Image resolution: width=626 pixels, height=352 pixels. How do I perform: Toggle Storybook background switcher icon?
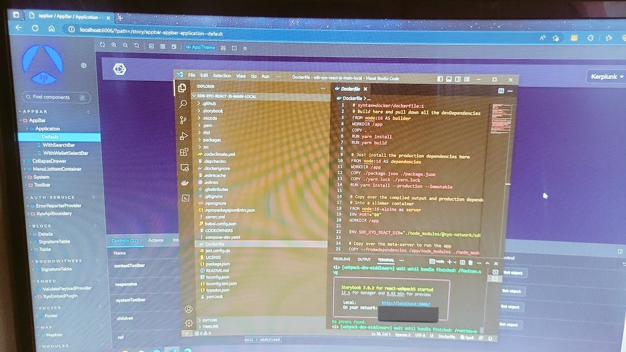152,46
